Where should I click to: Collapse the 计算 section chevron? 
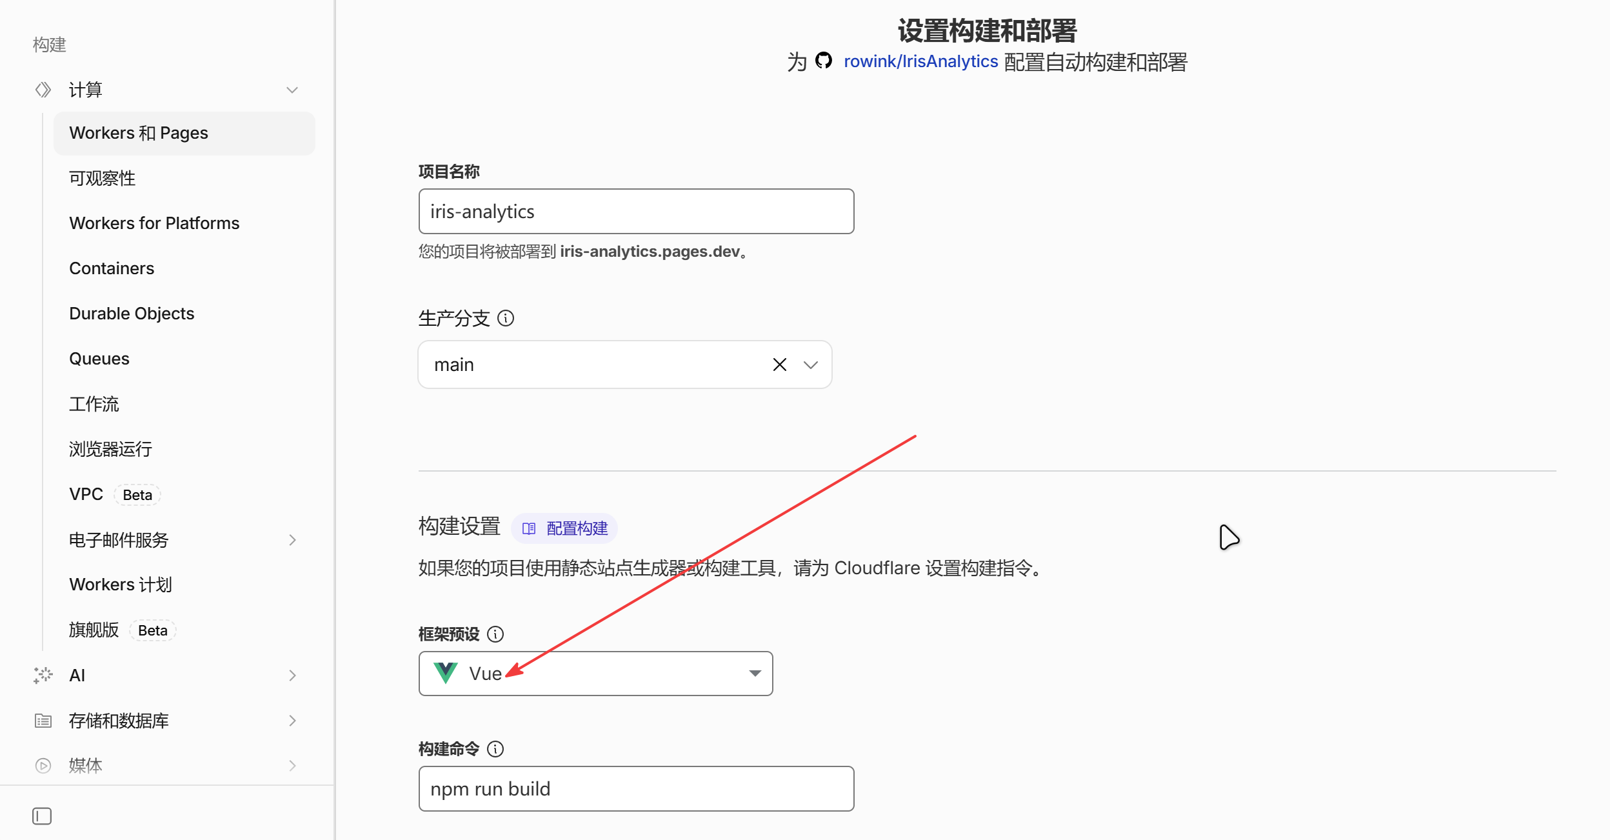pyautogui.click(x=292, y=90)
